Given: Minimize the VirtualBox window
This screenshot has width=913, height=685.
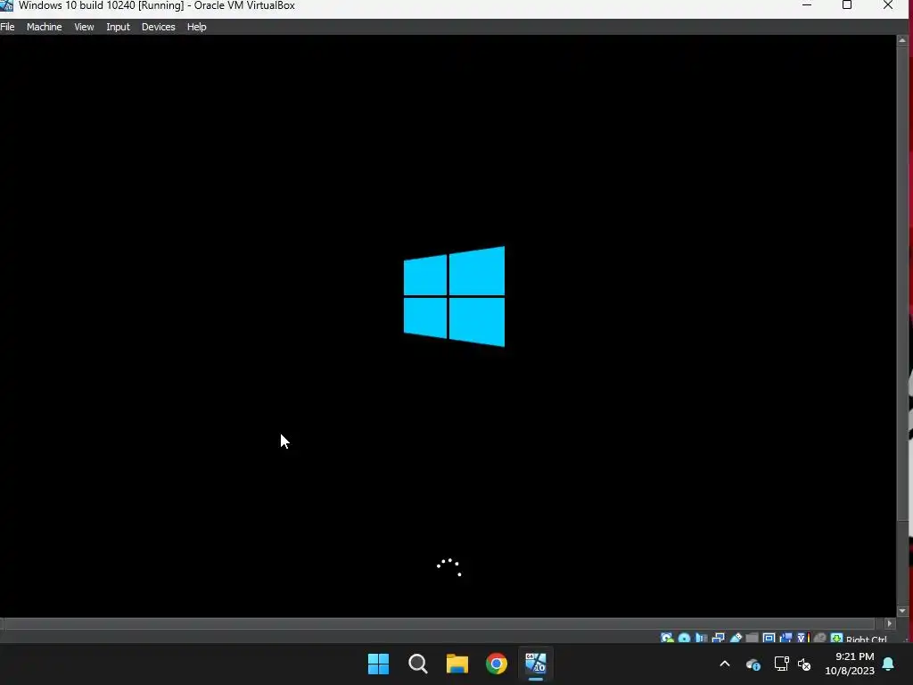Looking at the screenshot, I should pyautogui.click(x=807, y=5).
